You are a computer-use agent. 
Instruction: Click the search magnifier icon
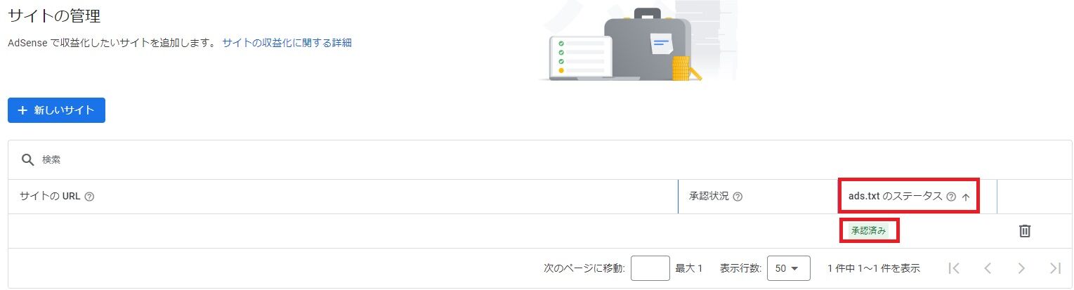tap(27, 160)
